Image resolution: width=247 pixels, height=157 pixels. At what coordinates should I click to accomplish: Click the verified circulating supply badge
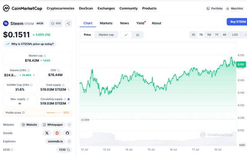(69, 99)
